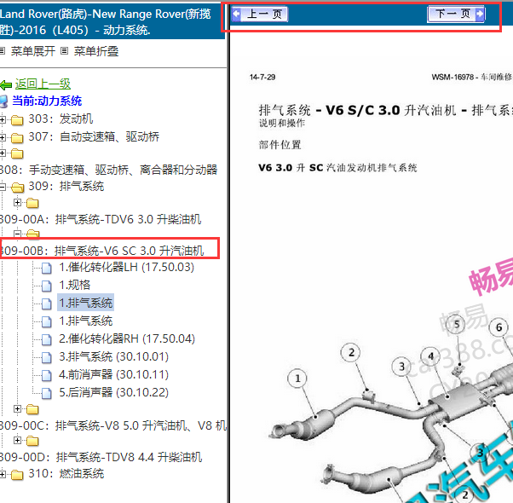Click folder icon of 310：燃油系统

coord(17,475)
